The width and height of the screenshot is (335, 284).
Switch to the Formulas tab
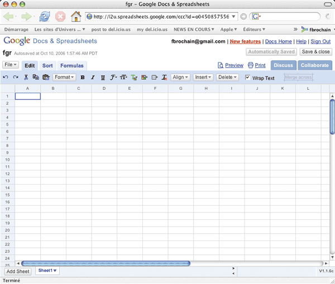tap(72, 66)
